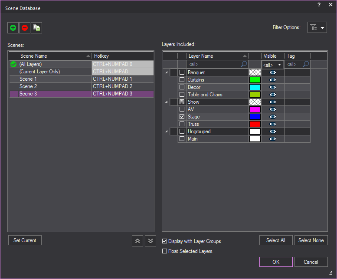Toggle visibility eye for Banquet
This screenshot has width=337, height=279.
273,72
